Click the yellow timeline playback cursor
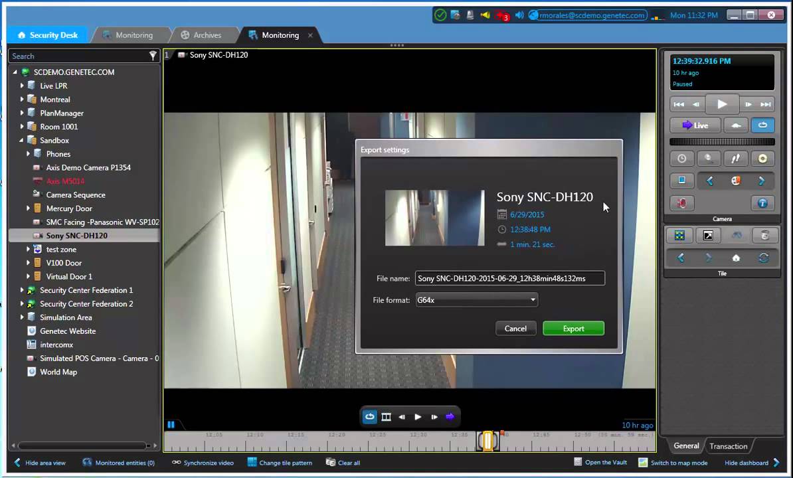The width and height of the screenshot is (793, 478). (487, 441)
